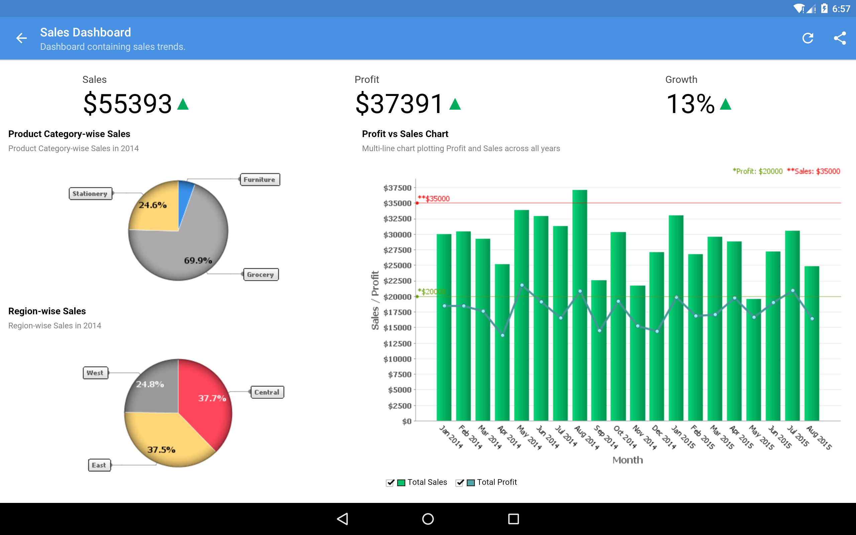Click the share icon to export dashboard
Image resolution: width=856 pixels, height=535 pixels.
tap(839, 38)
